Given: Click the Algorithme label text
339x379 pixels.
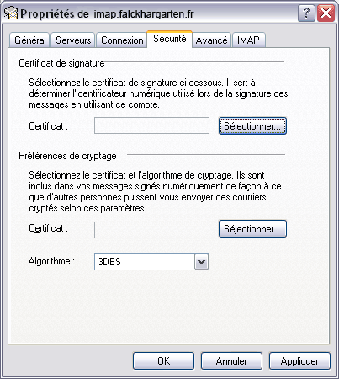Looking at the screenshot, I should 51,261.
